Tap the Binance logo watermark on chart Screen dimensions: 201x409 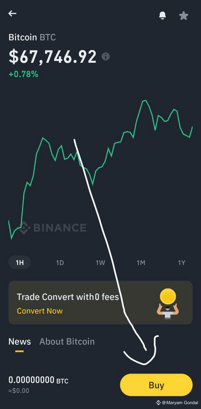53,228
